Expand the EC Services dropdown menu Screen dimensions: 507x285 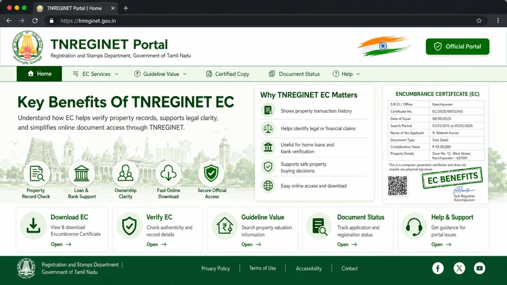pos(96,74)
